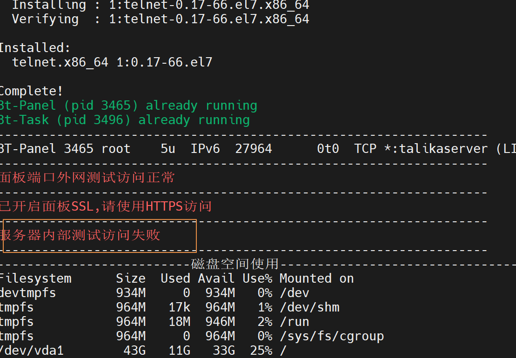Select 'Installed:' heading text
This screenshot has width=516, height=358.
coord(35,48)
